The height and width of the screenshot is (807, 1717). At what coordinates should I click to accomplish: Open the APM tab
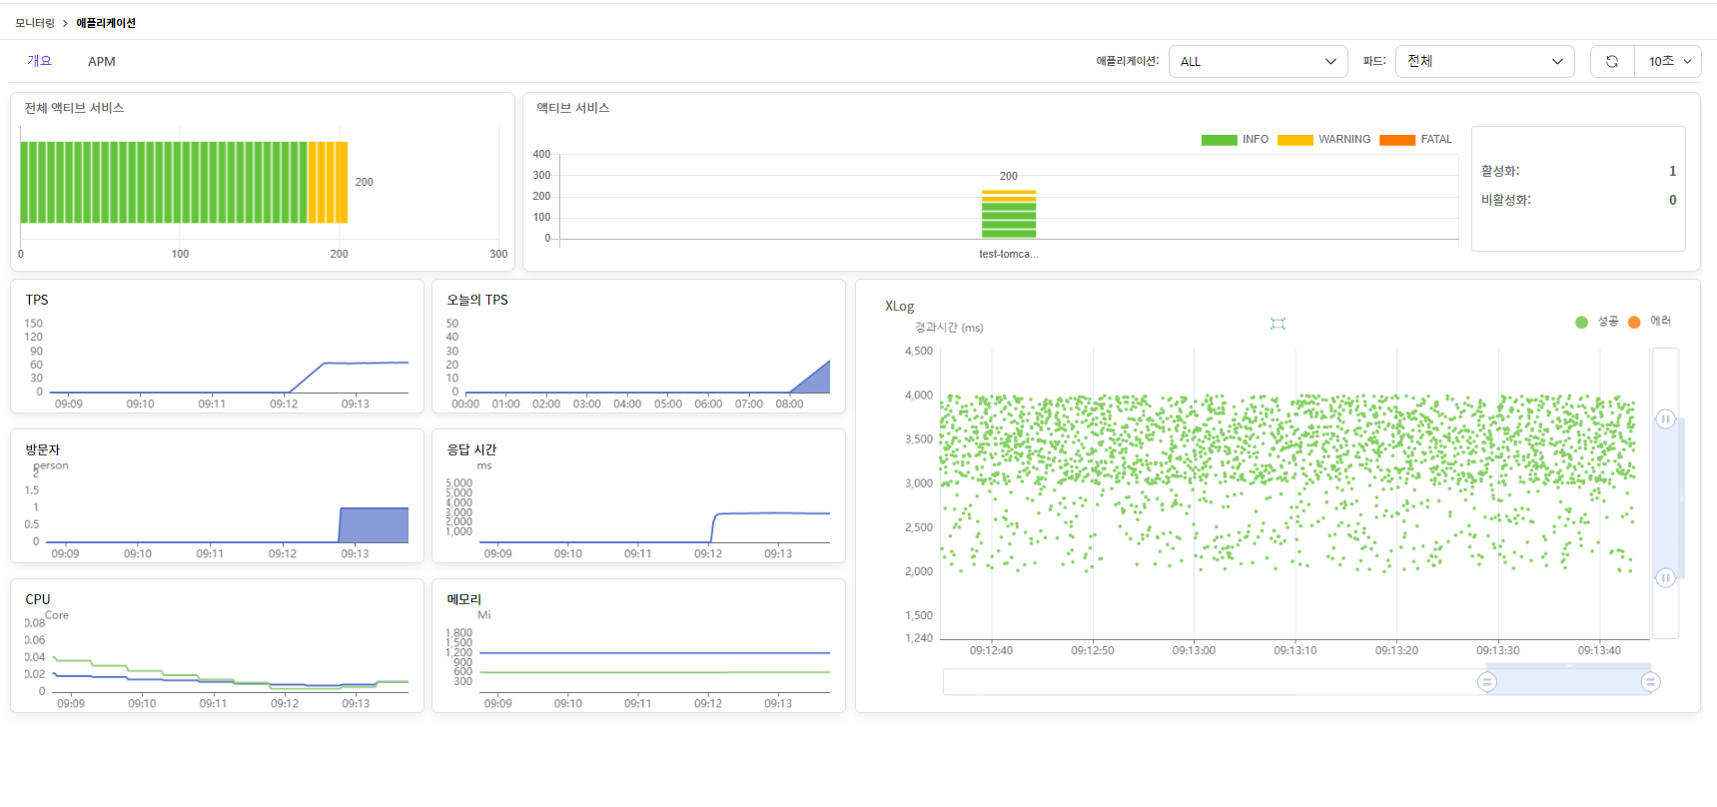102,62
